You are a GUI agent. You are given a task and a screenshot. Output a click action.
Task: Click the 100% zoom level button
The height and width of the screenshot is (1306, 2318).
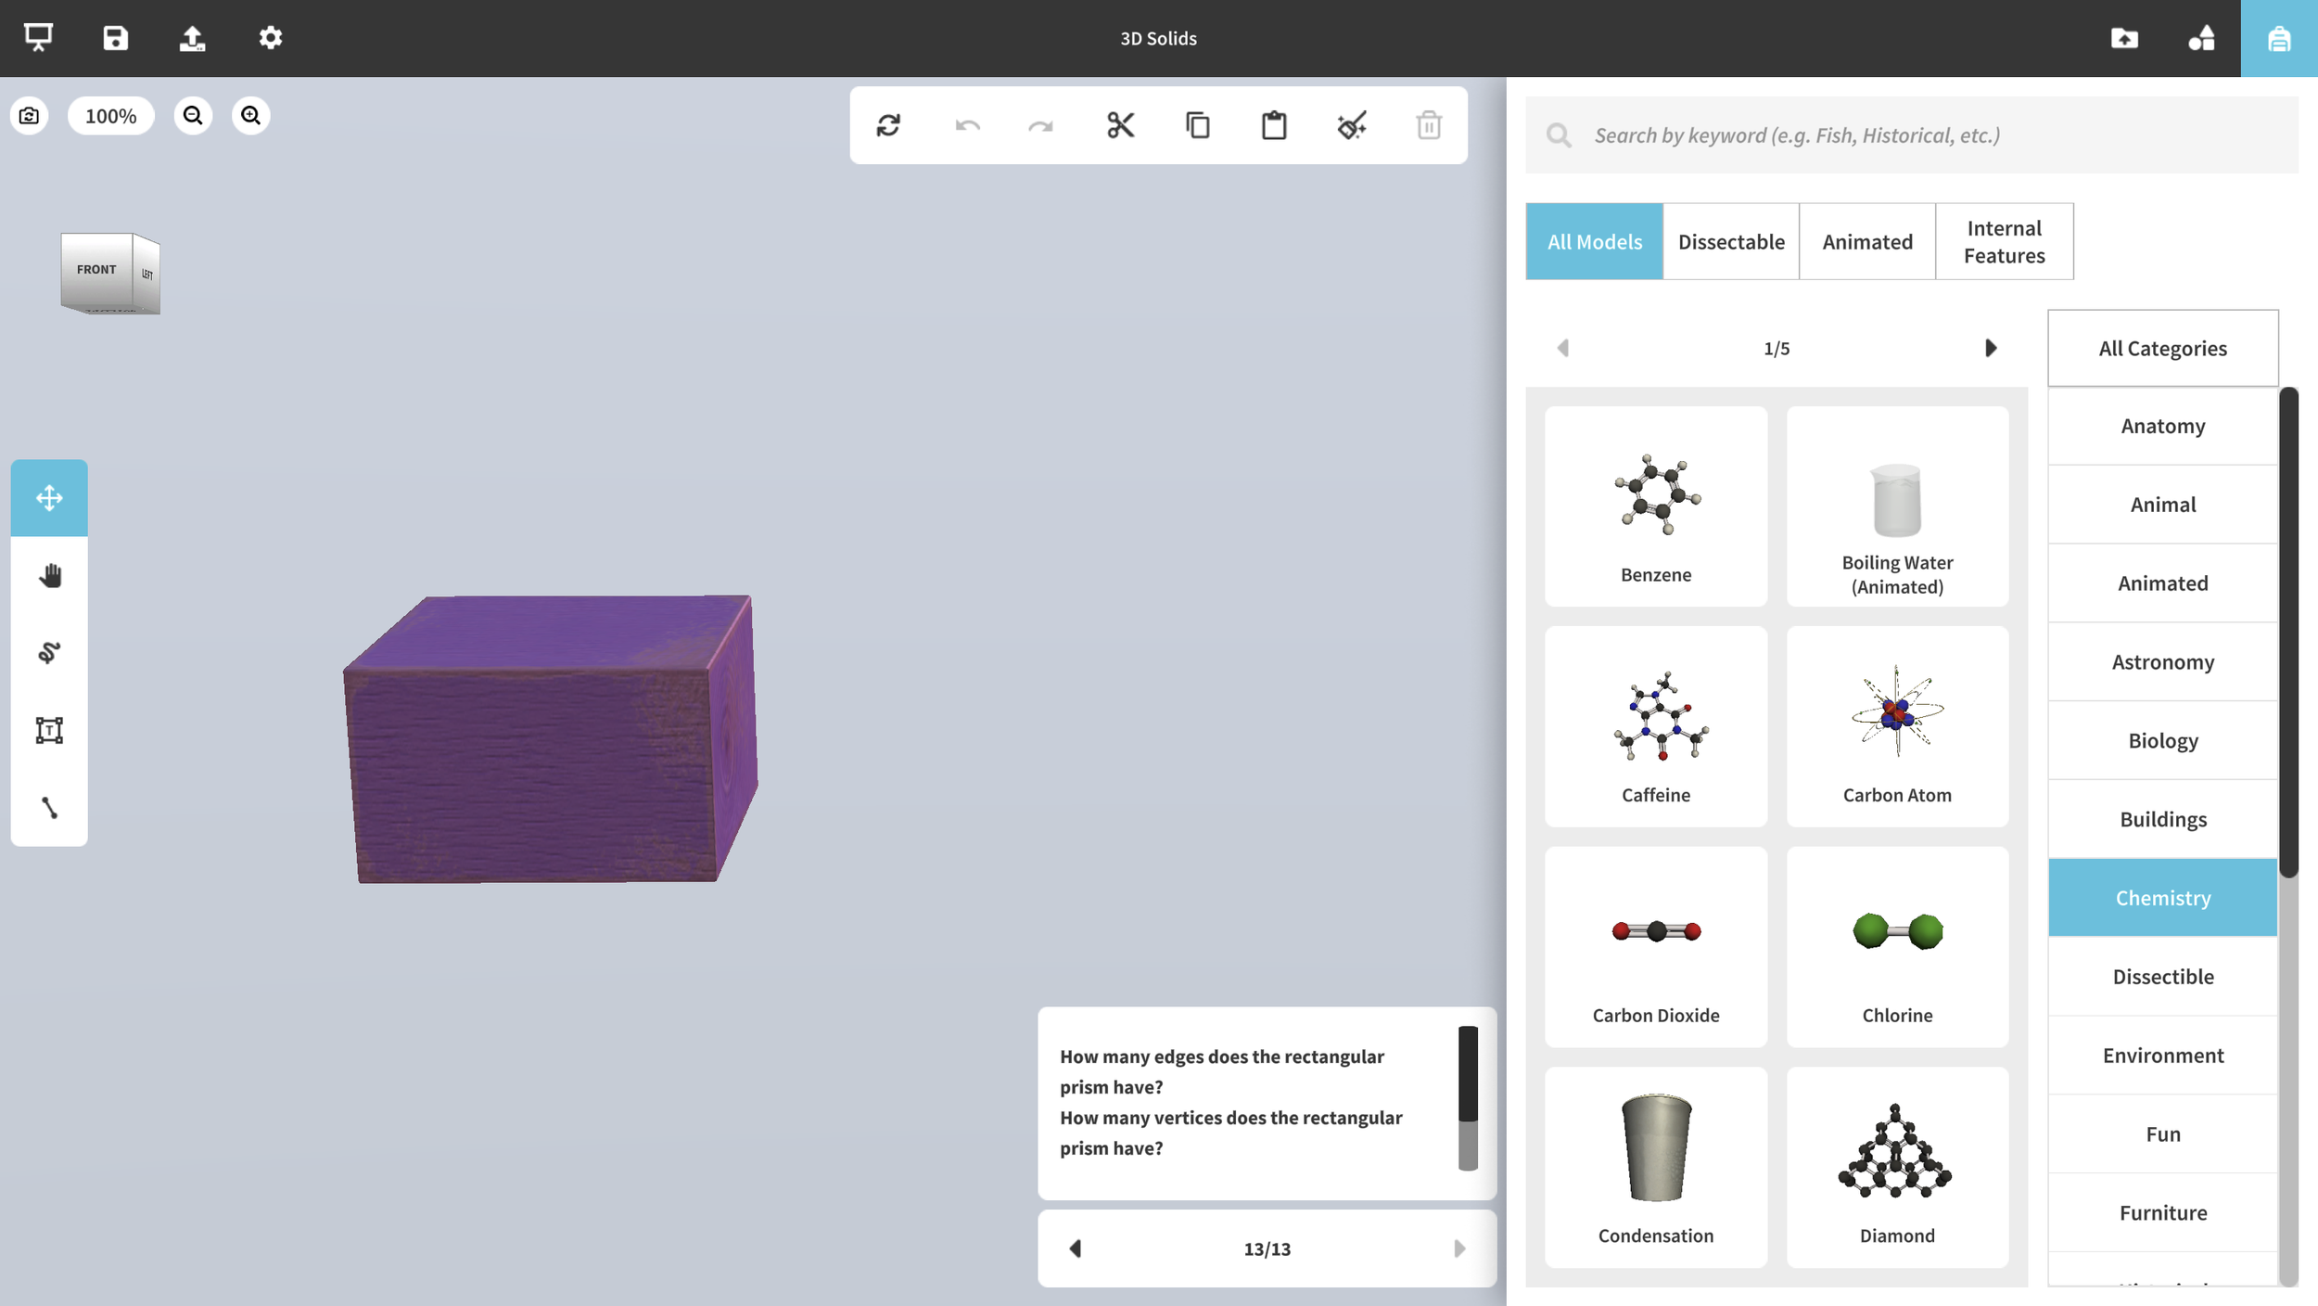point(110,116)
